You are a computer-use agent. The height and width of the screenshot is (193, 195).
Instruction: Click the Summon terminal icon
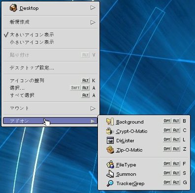coord(110,174)
